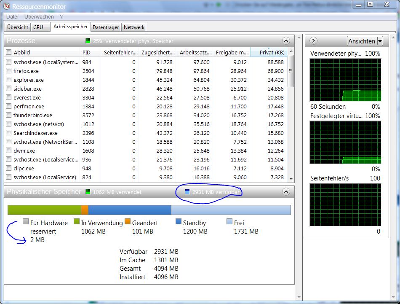This screenshot has width=400, height=304.
Task: Collapse the Prozesse section chevron
Action: coord(286,40)
